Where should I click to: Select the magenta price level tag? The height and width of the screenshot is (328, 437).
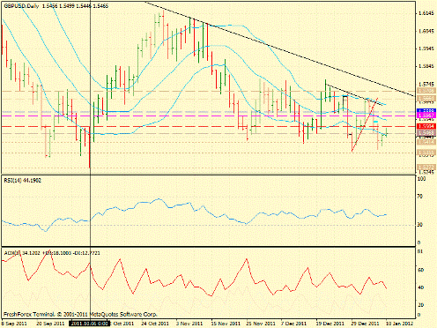(426, 116)
